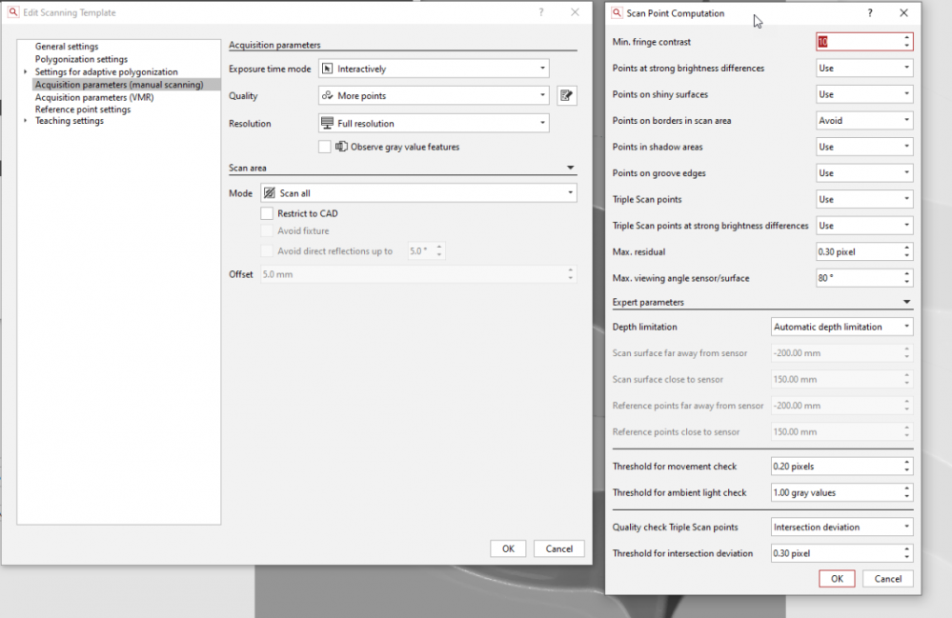This screenshot has height=618, width=952.
Task: Open the Depth limitation dropdown
Action: pos(841,327)
